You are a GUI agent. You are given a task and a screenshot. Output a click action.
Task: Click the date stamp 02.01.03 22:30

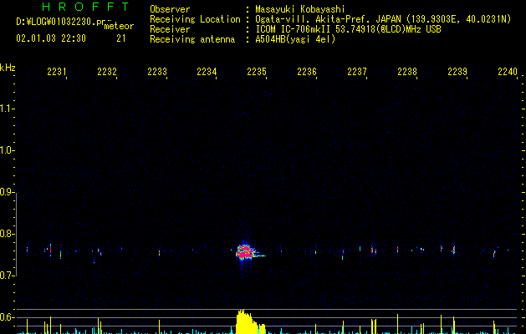point(51,38)
